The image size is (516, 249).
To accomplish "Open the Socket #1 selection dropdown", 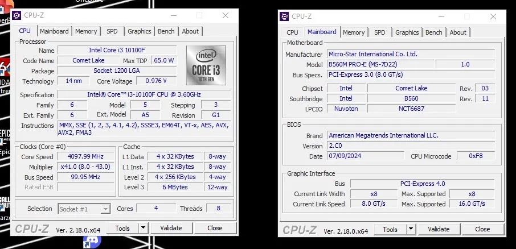I will [84, 209].
